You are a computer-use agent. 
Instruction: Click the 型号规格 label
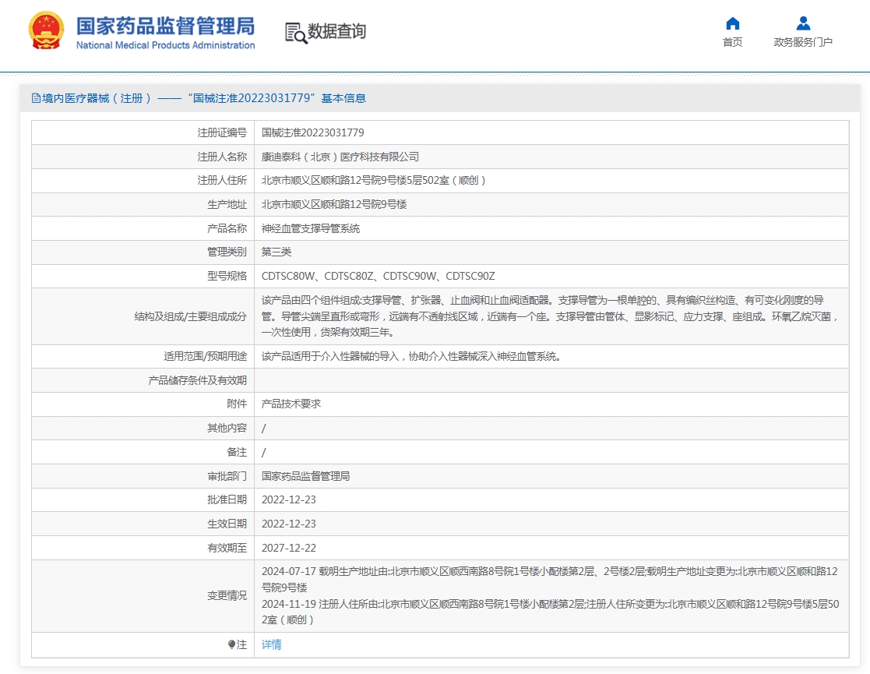click(227, 276)
